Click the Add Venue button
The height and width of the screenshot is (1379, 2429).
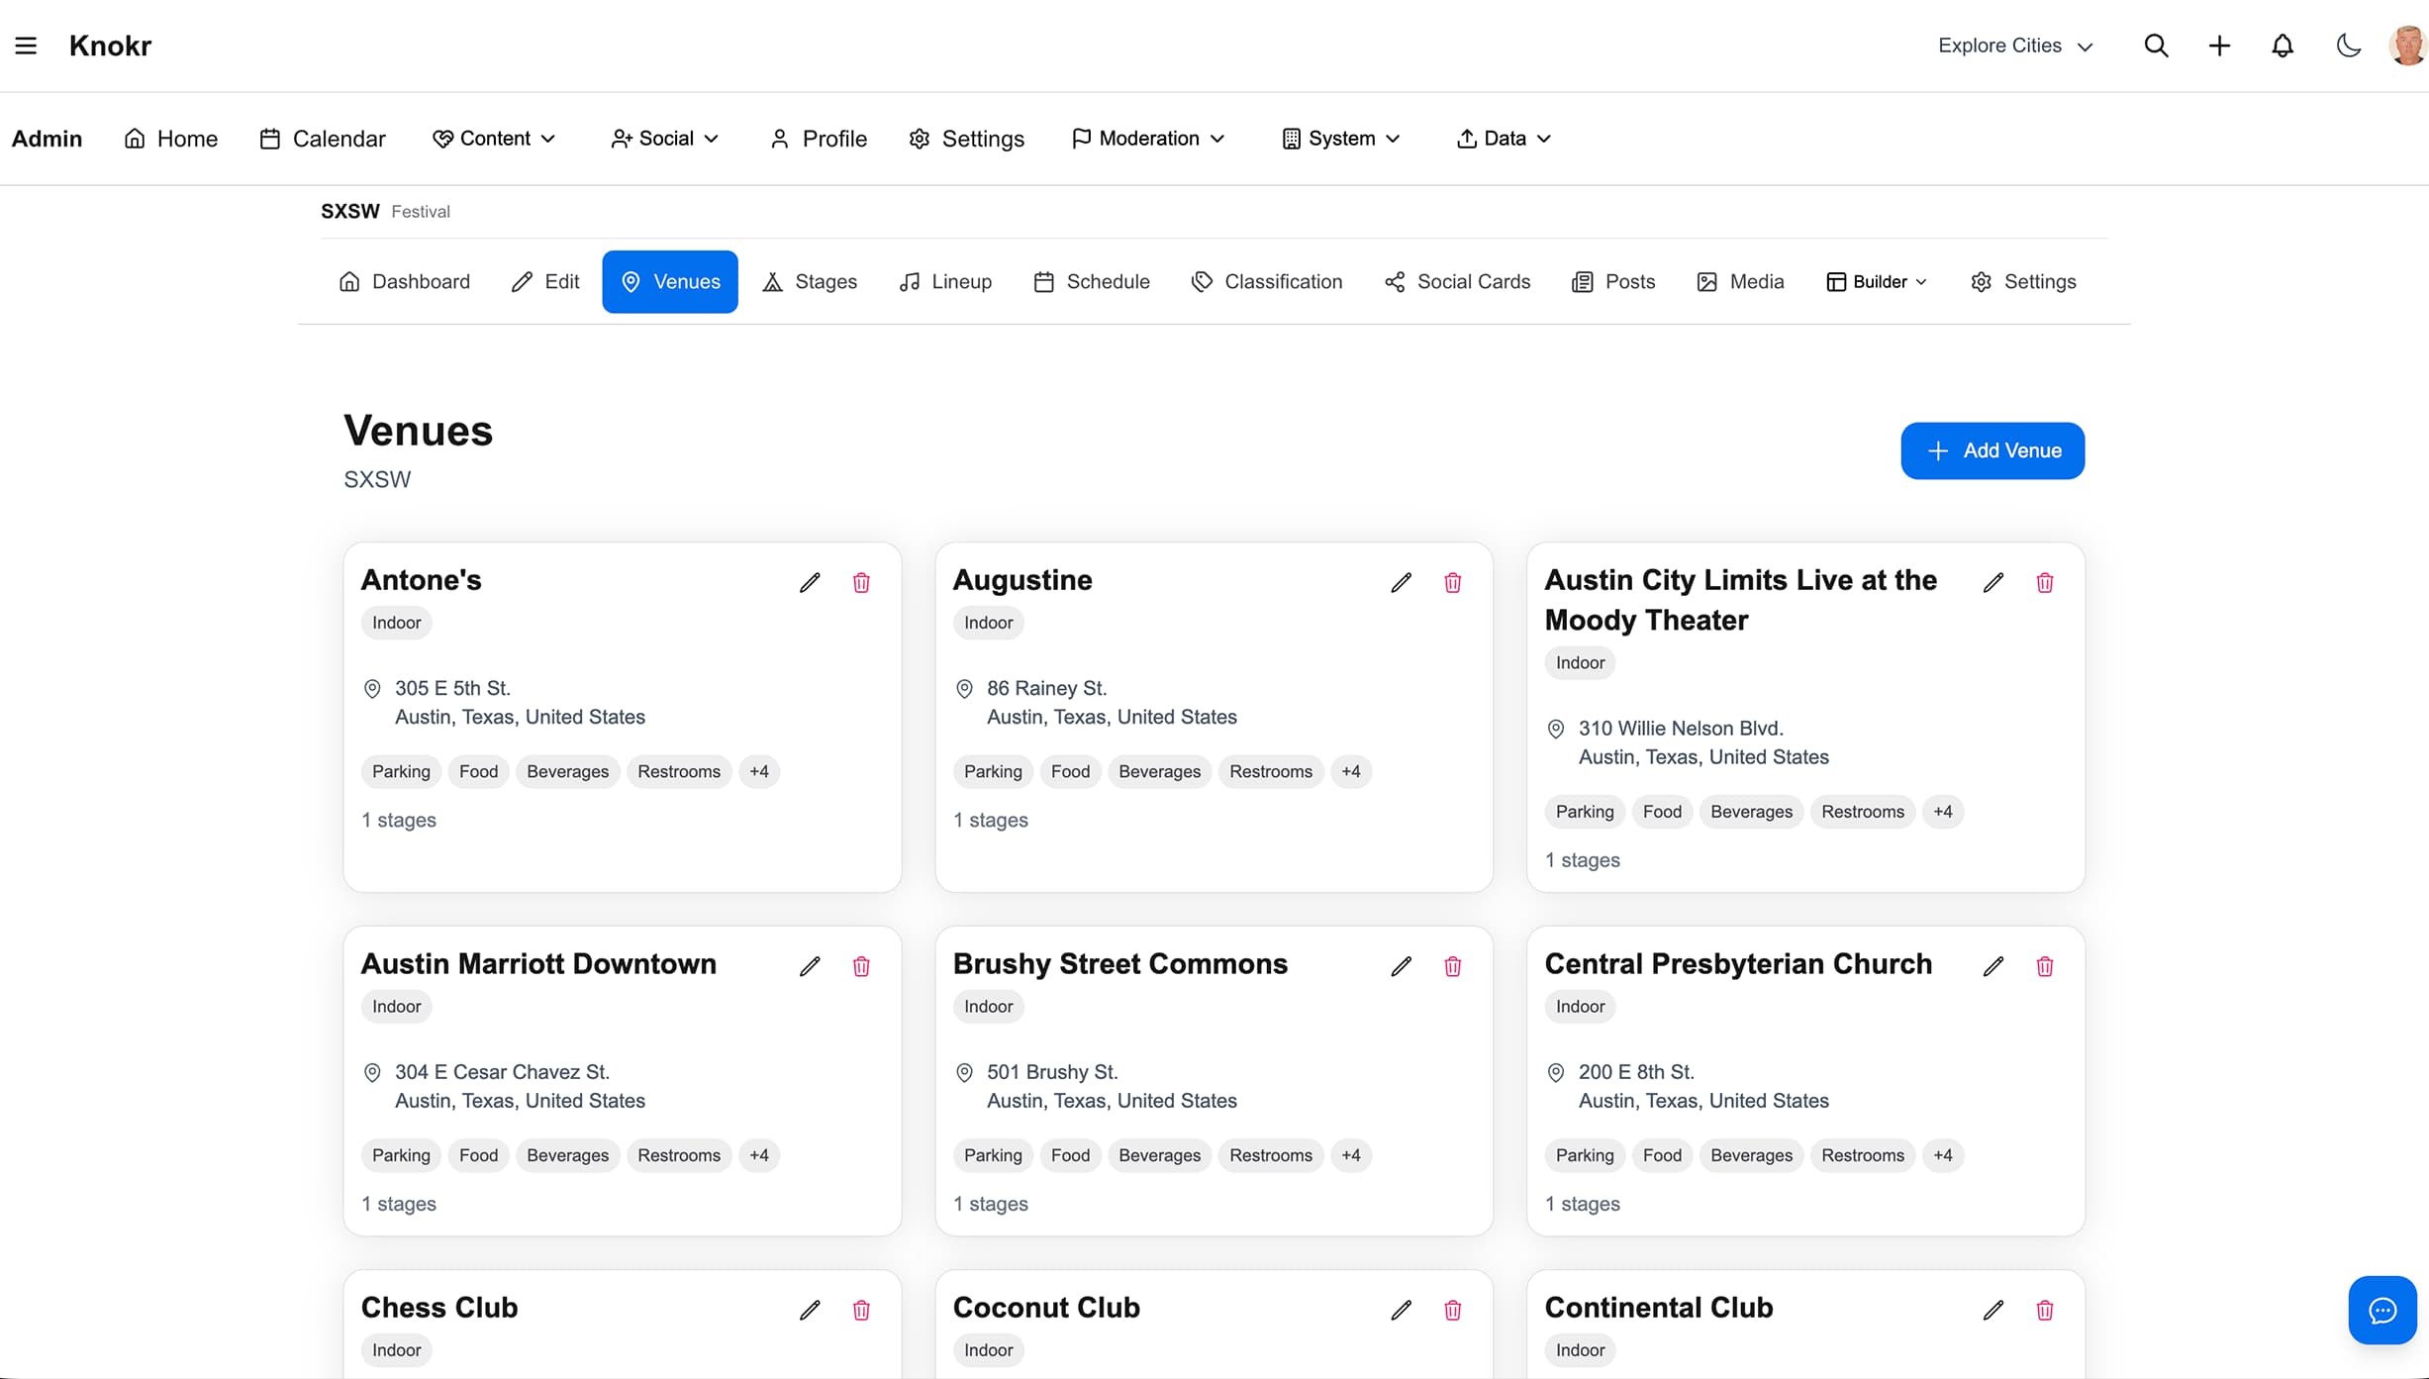(1992, 450)
